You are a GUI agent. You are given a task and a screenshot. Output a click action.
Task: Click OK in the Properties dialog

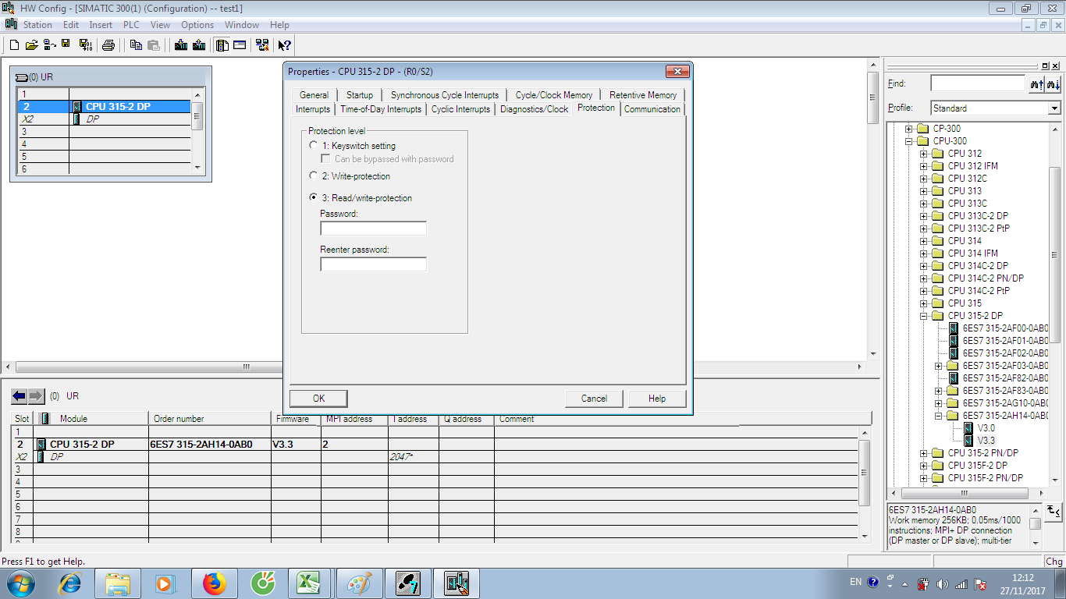click(x=318, y=399)
